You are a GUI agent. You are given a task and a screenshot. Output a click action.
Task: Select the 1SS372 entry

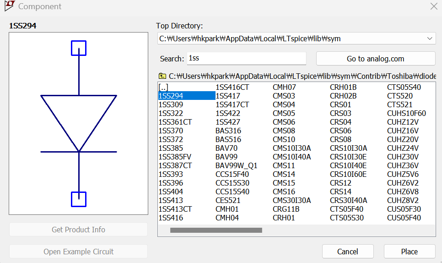pos(171,140)
